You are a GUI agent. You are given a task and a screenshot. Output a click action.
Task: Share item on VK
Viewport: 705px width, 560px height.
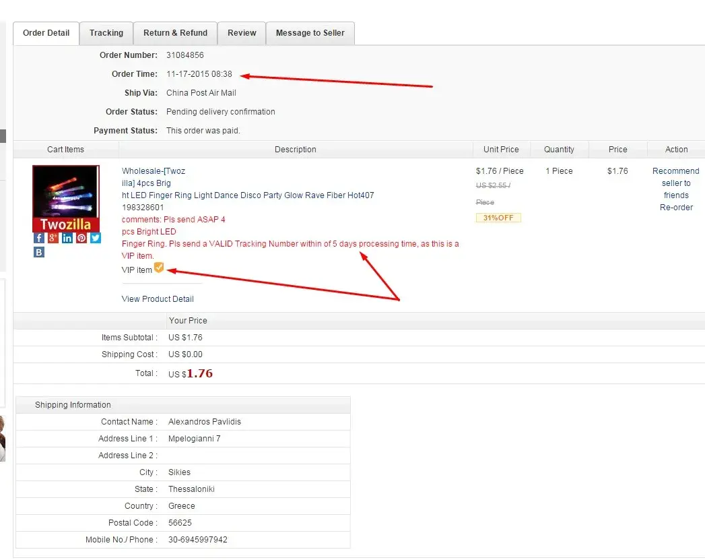pyautogui.click(x=39, y=252)
